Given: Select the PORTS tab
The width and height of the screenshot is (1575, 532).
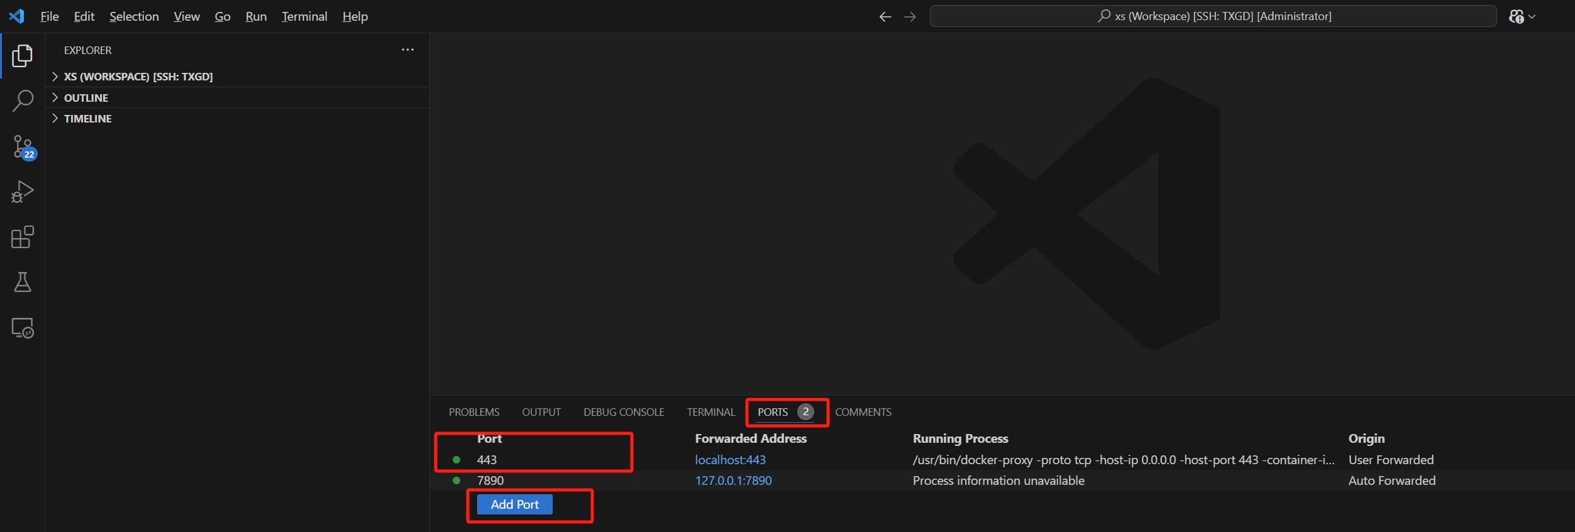Looking at the screenshot, I should [x=785, y=412].
